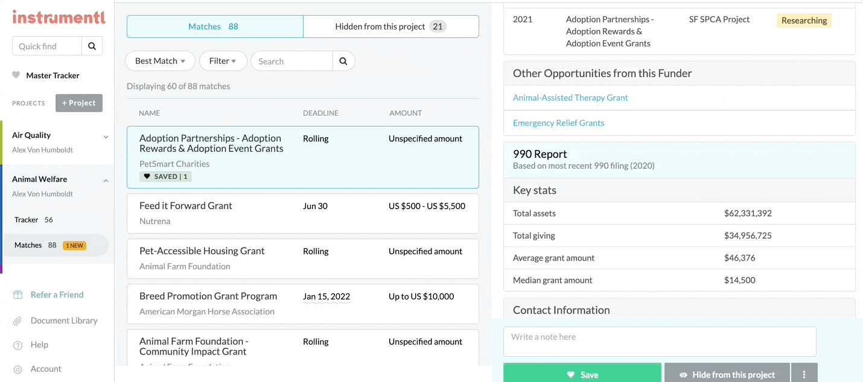
Task: Click the + Project button
Action: point(79,103)
